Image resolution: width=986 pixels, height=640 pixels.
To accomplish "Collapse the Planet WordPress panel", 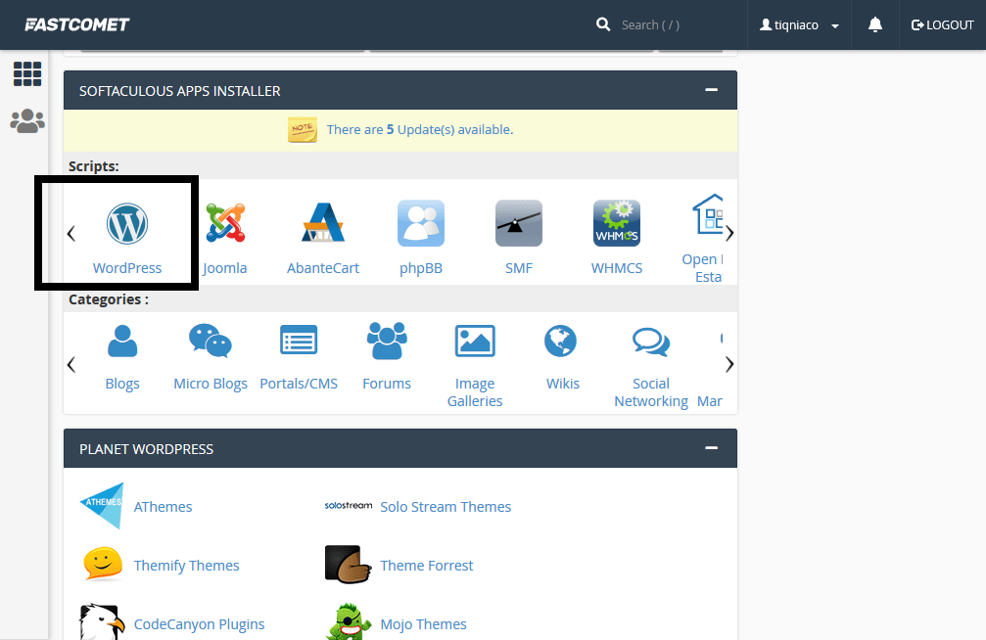I will (x=711, y=449).
